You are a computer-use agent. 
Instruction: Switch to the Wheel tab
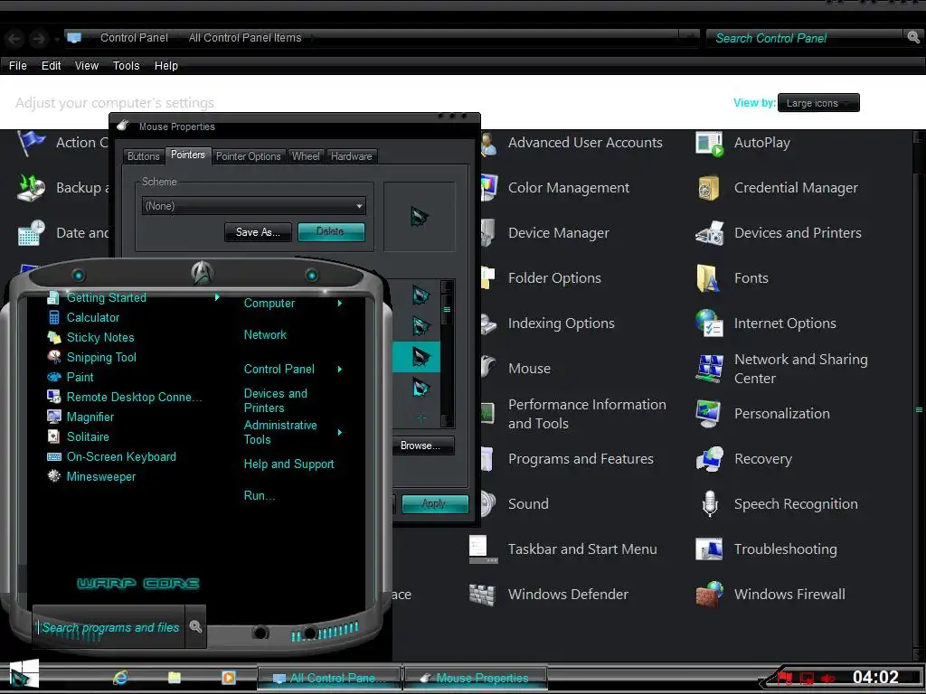click(306, 156)
